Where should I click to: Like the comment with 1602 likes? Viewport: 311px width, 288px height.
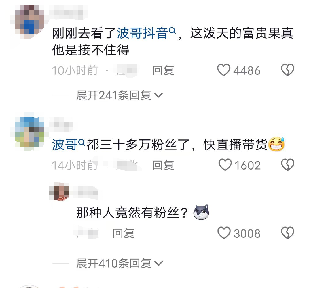[x=225, y=165]
